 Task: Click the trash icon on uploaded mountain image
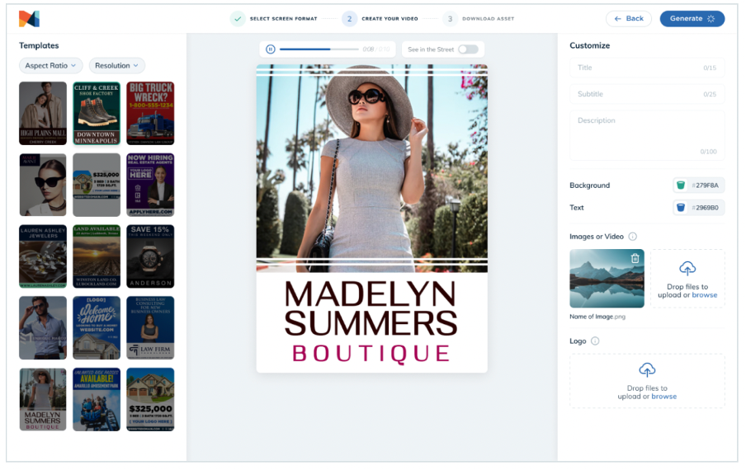(x=635, y=258)
